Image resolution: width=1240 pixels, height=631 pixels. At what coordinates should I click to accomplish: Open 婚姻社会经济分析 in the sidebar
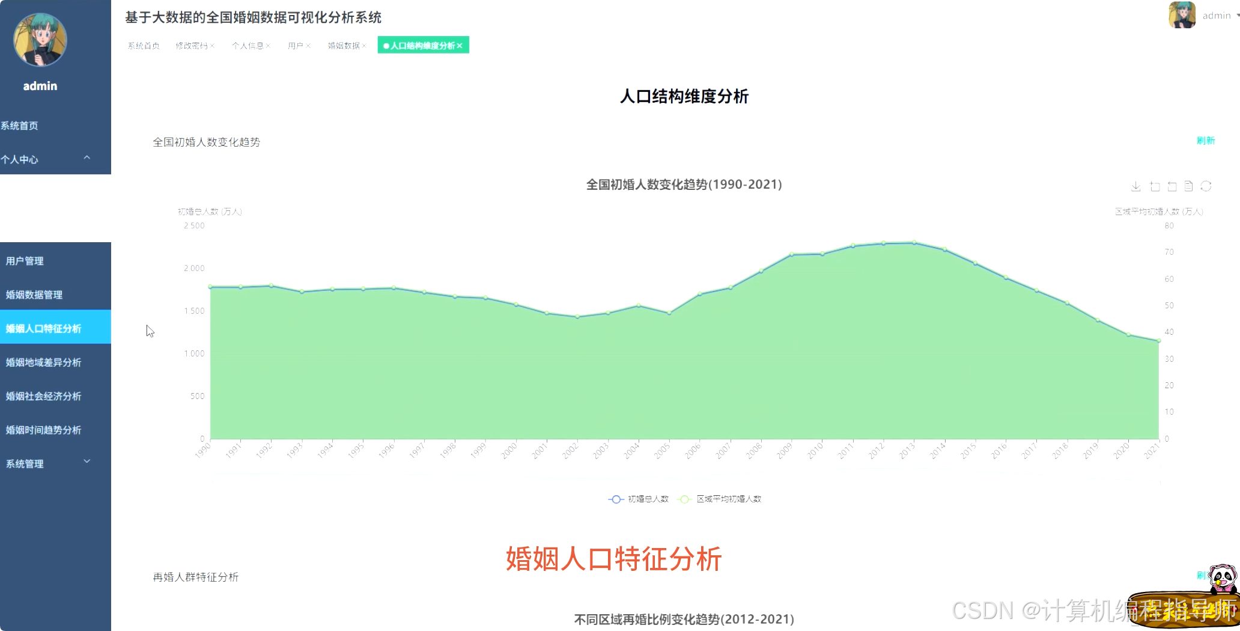pyautogui.click(x=55, y=396)
